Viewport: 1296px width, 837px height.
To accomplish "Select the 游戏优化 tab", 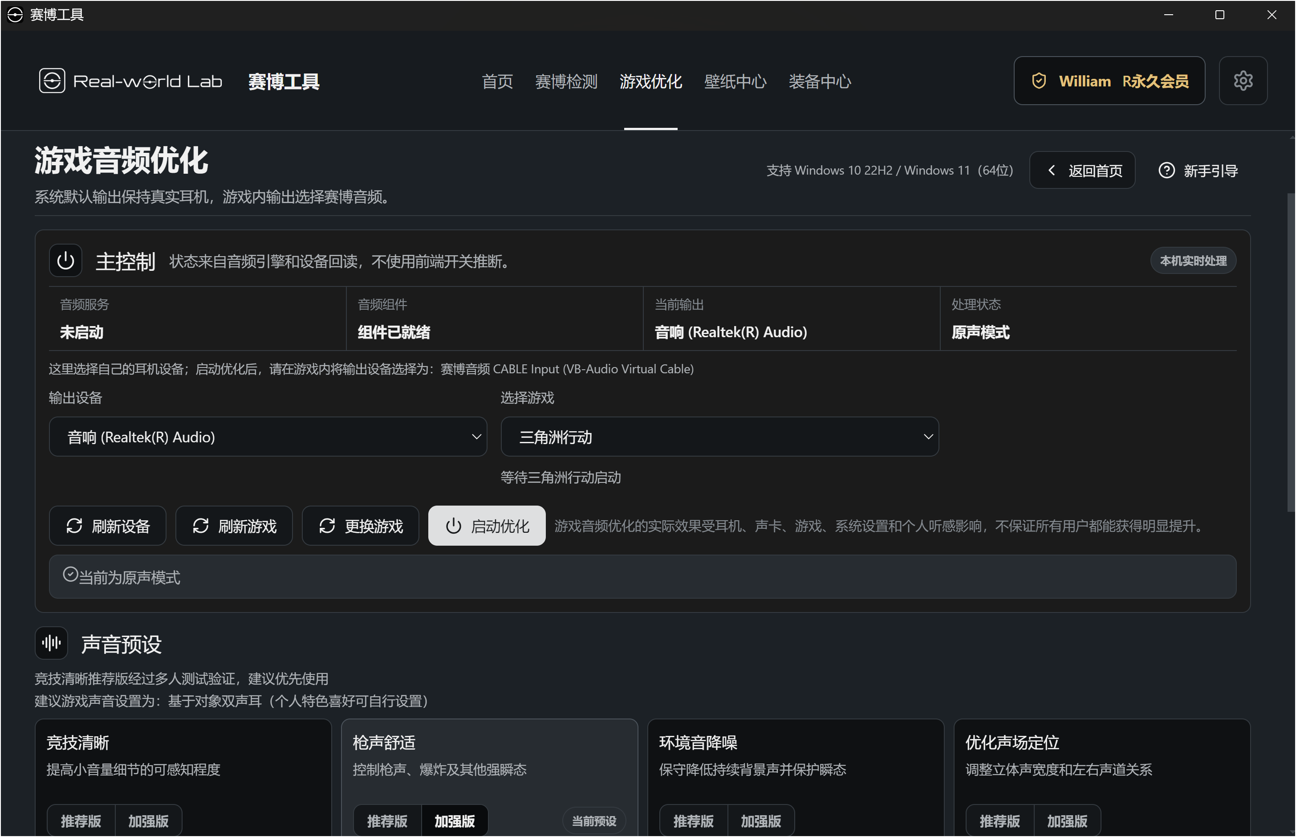I will (651, 82).
